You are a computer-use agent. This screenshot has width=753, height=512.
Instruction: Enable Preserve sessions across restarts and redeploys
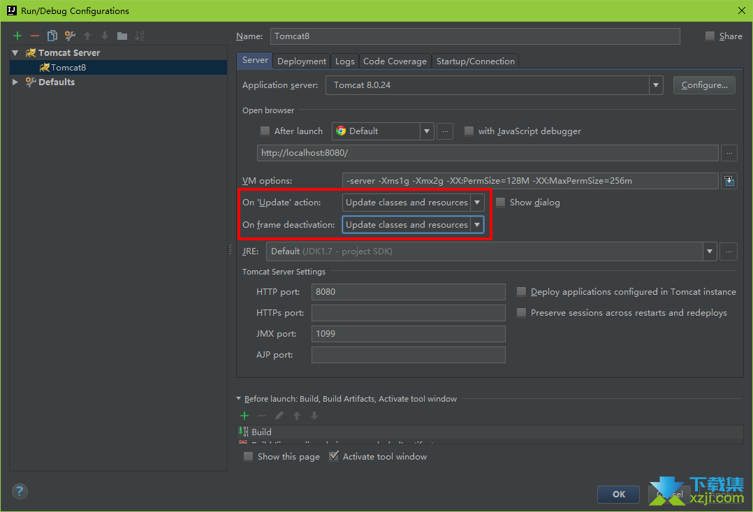(521, 313)
